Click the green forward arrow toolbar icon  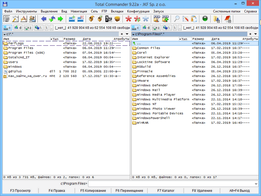coord(60,19)
